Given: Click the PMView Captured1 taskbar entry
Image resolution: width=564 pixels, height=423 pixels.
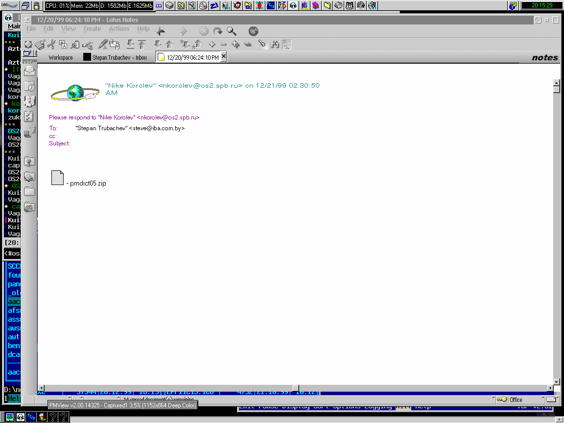Looking at the screenshot, I should pyautogui.click(x=123, y=405).
